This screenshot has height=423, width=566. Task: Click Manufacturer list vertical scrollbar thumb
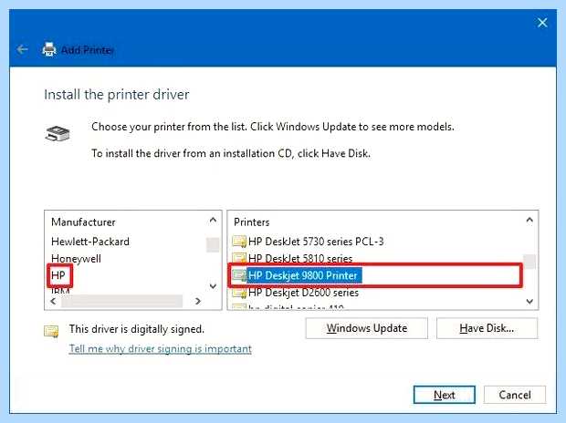click(213, 245)
